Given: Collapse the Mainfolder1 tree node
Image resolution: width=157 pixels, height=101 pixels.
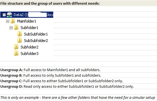Looking at the screenshot, I should coord(7,21).
